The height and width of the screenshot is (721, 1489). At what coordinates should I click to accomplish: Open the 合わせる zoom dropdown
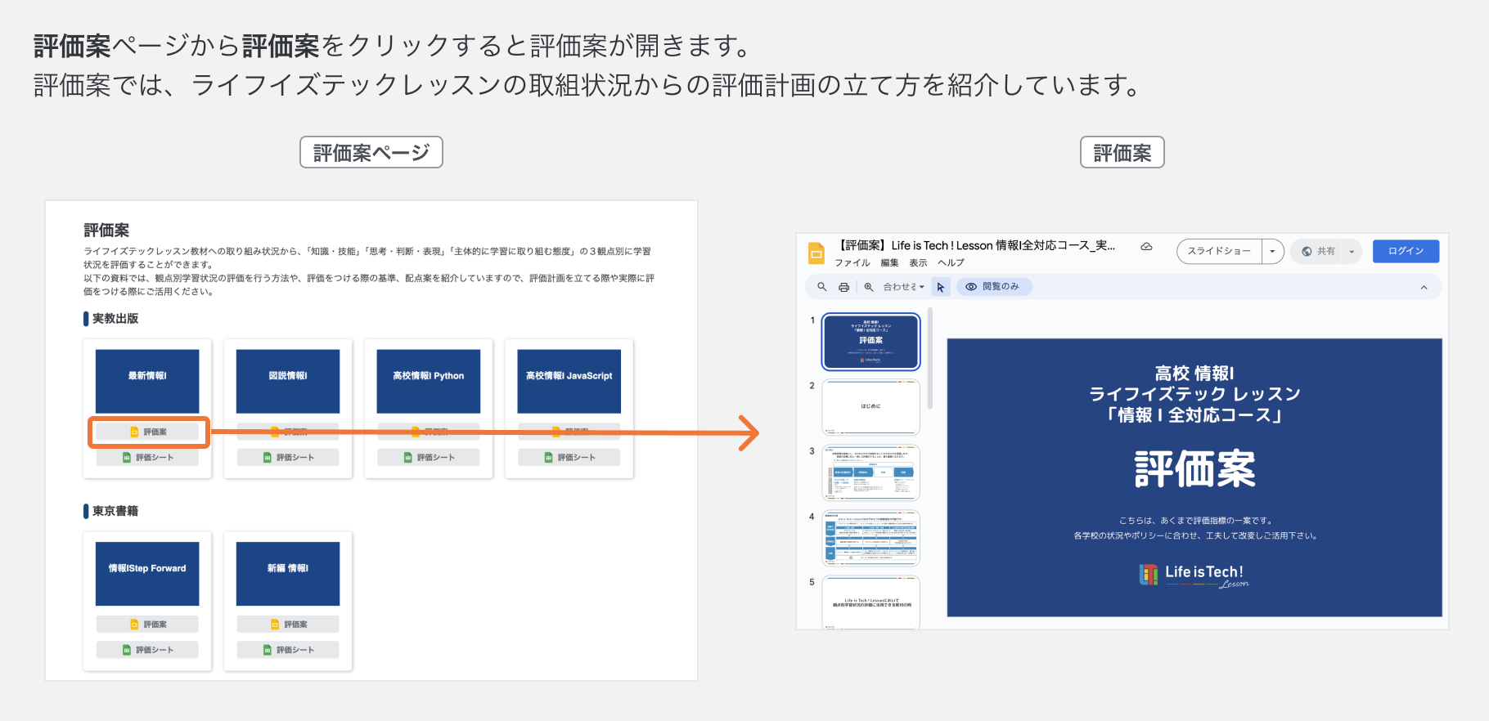pyautogui.click(x=903, y=287)
